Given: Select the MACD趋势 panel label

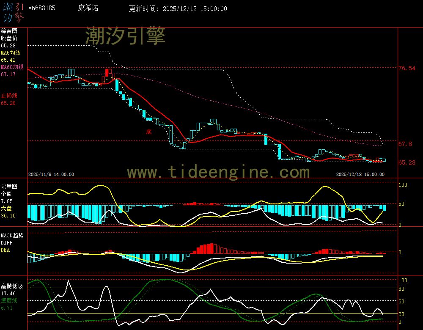Looking at the screenshot, I should pos(12,235).
